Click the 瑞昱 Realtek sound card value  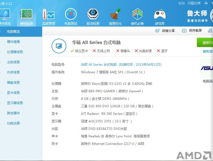tap(115, 136)
